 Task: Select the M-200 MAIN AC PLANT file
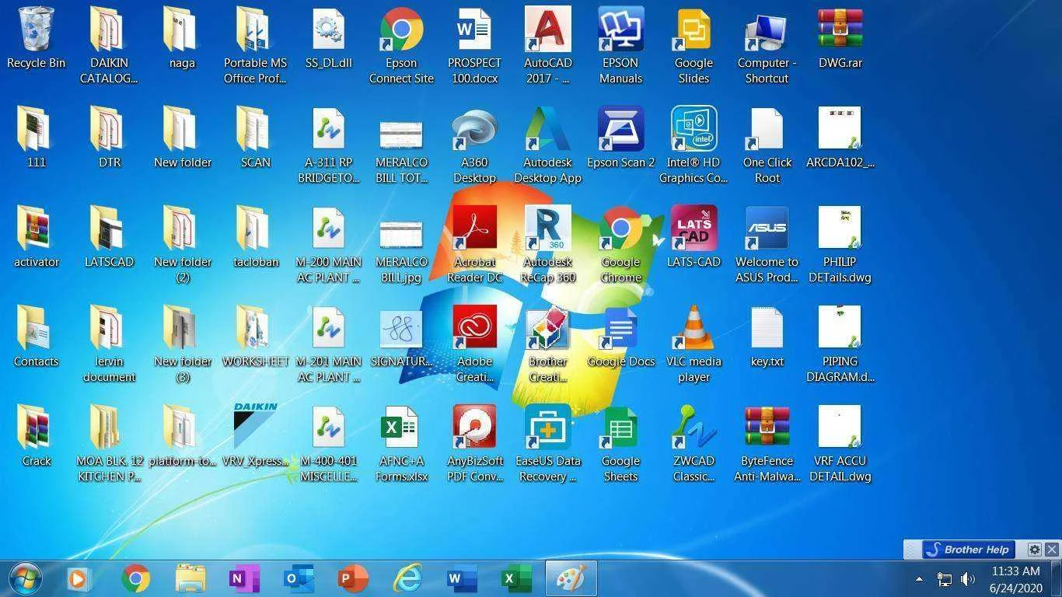(328, 244)
